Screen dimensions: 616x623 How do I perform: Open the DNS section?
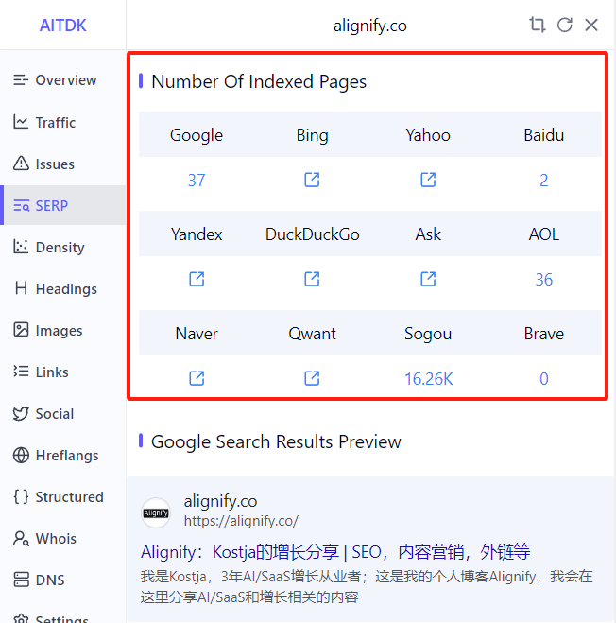62,580
